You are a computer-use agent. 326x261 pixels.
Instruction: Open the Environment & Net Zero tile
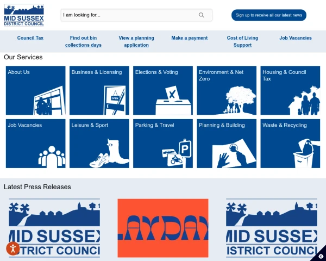[227, 90]
